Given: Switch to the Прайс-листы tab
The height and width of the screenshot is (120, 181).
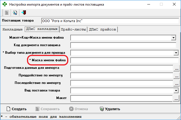Looking at the screenshot, I should tap(74, 29).
